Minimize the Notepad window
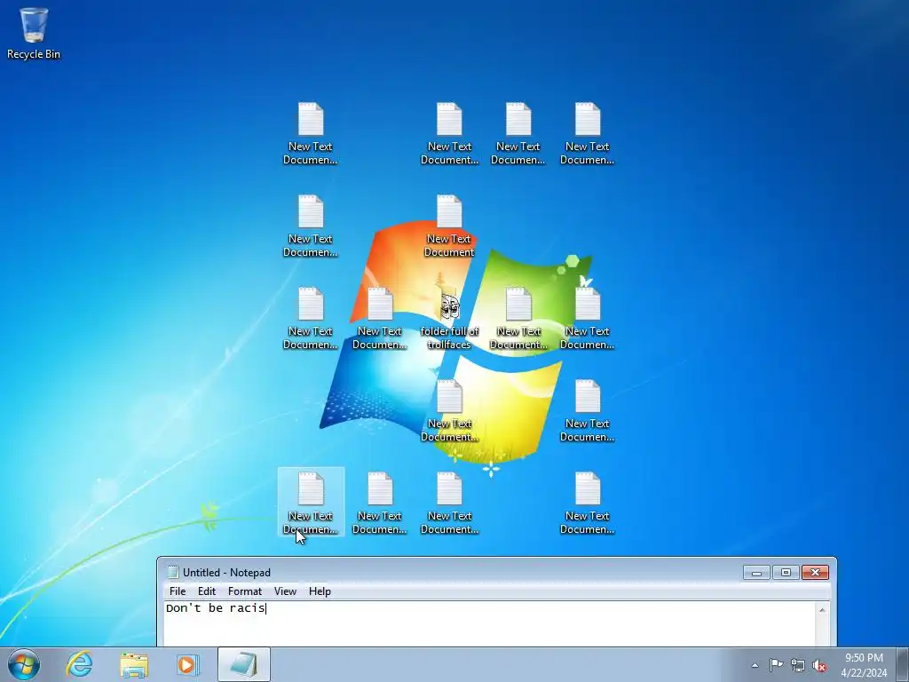Viewport: 909px width, 682px height. point(756,573)
